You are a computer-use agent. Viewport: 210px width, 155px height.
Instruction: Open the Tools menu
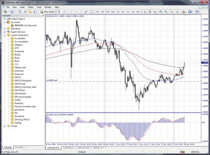39,7
